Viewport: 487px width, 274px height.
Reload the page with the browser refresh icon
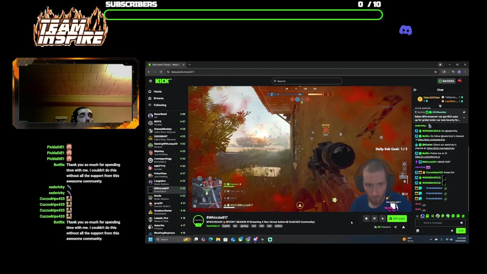coord(161,72)
